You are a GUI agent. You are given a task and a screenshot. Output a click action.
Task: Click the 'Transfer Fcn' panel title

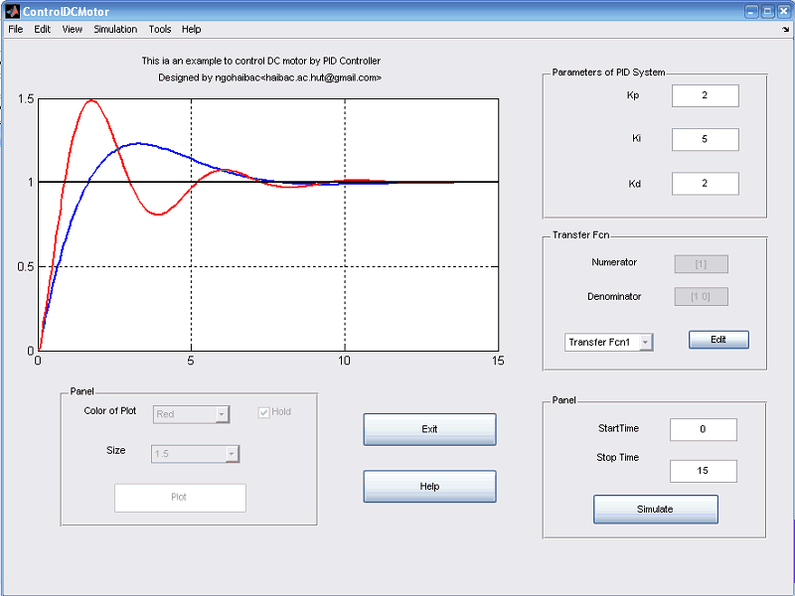pos(580,235)
